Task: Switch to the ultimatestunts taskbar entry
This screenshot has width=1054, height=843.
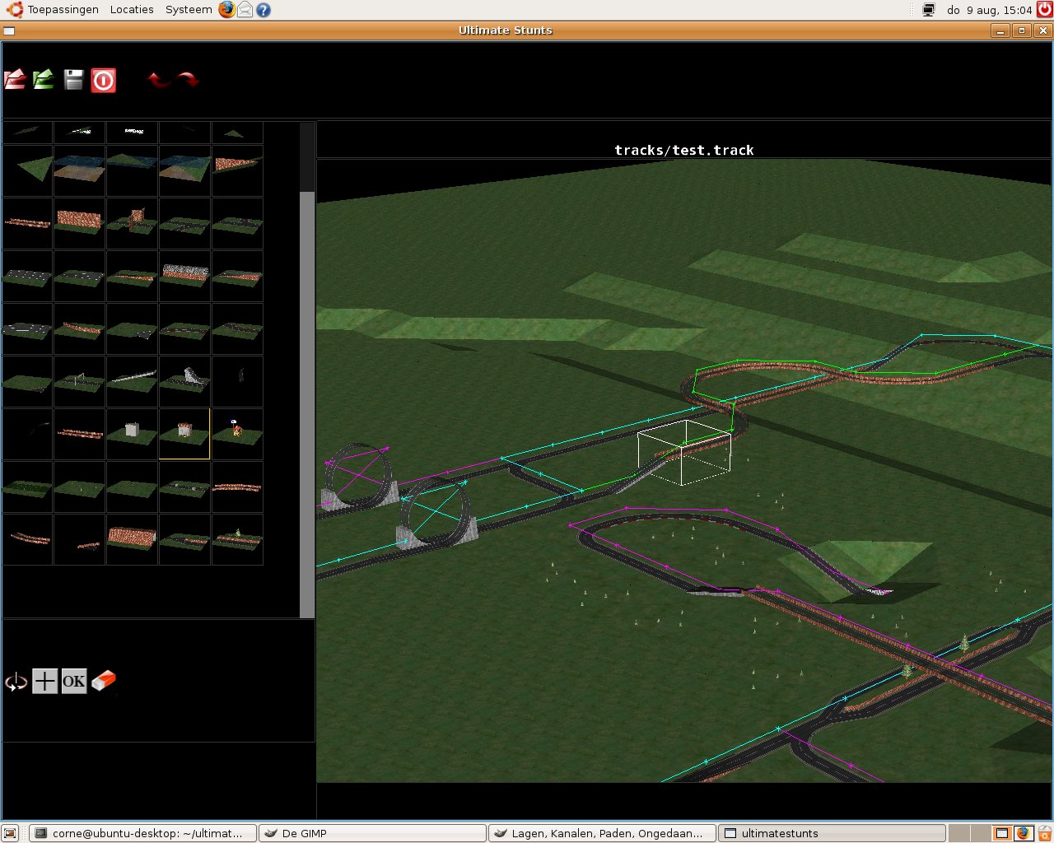Action: point(832,833)
